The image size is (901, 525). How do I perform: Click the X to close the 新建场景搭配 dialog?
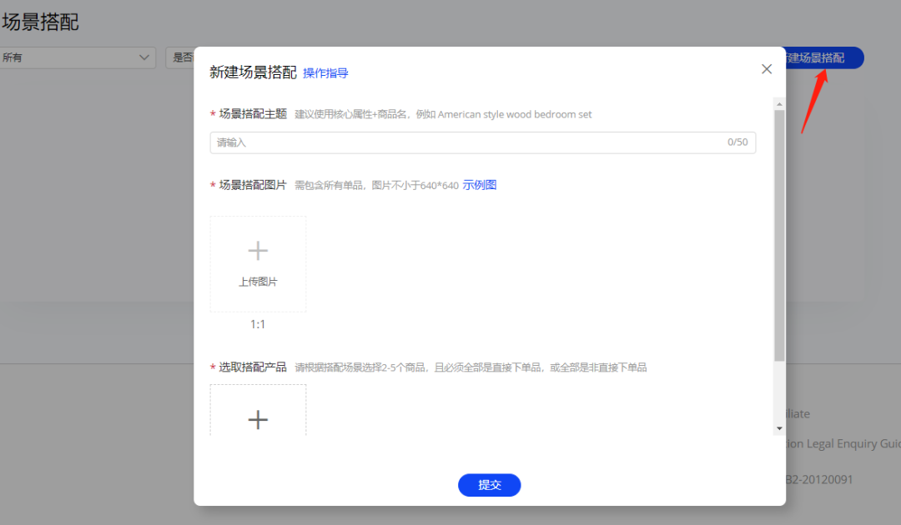pyautogui.click(x=766, y=69)
